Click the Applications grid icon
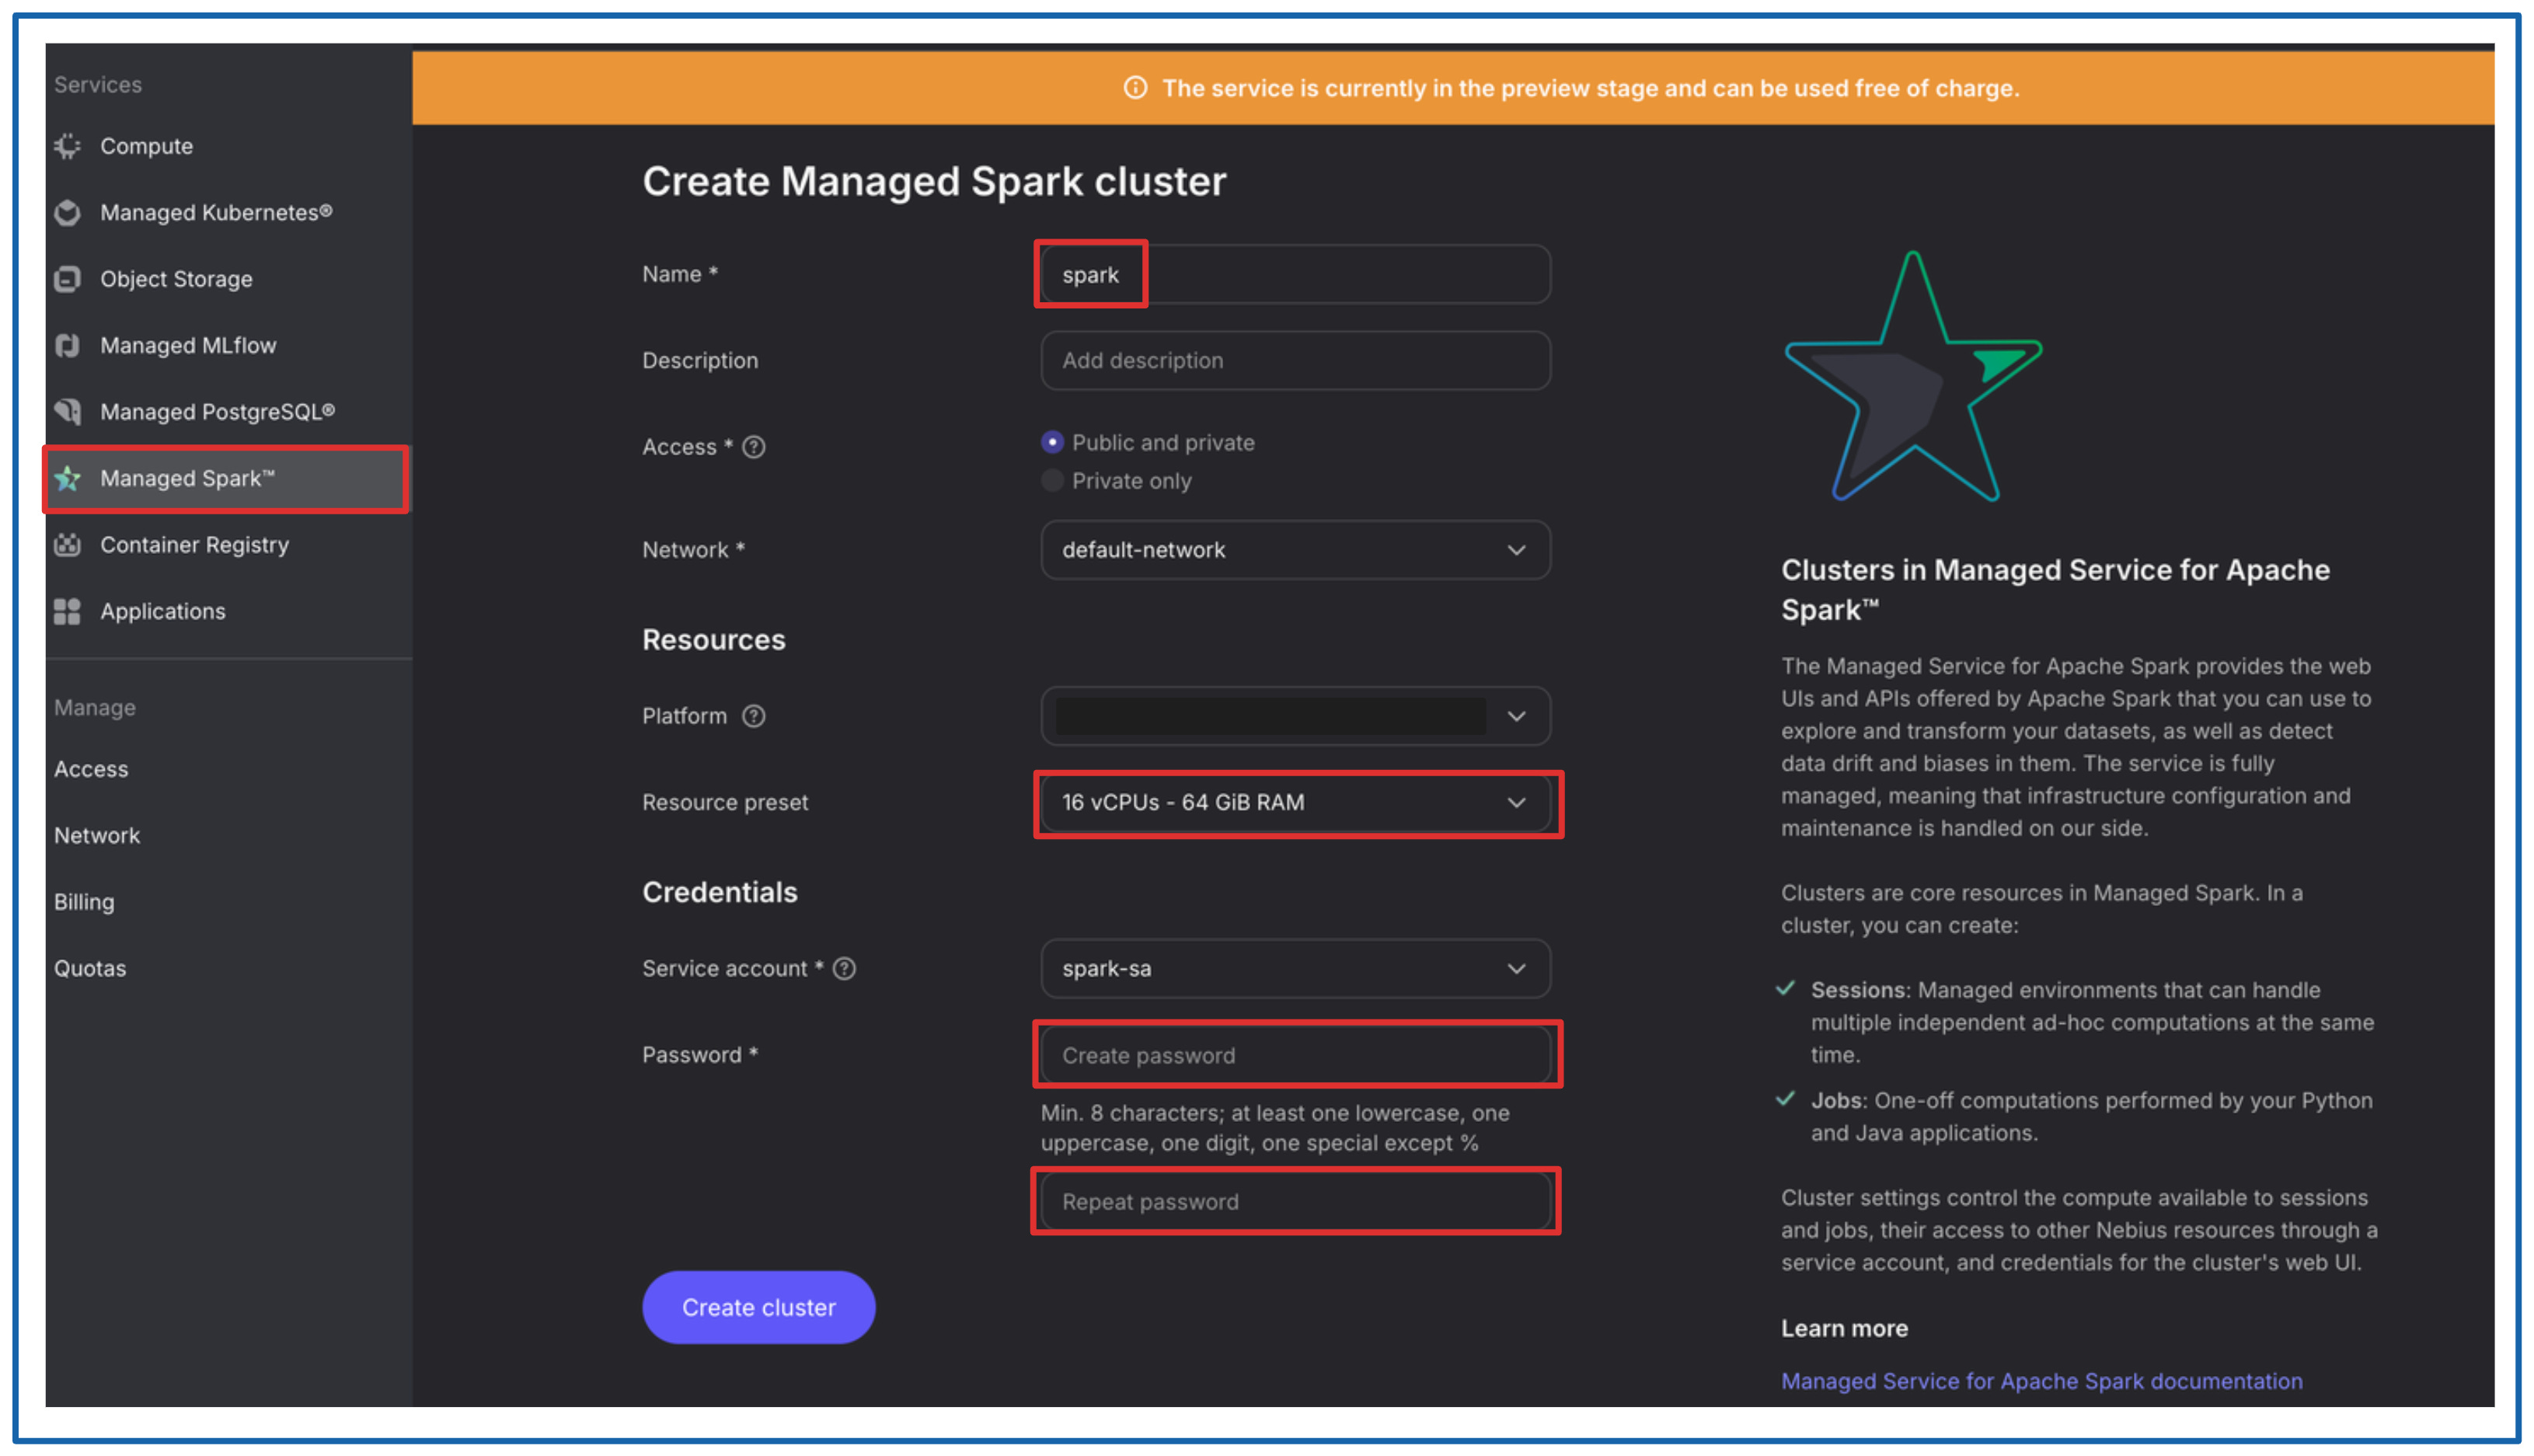The image size is (2534, 1456). click(x=67, y=611)
